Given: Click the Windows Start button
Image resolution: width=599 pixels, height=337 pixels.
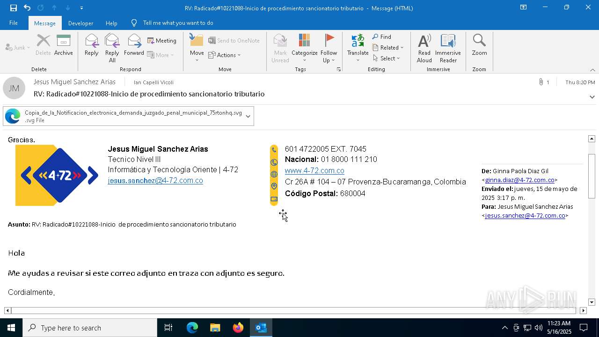Looking at the screenshot, I should pyautogui.click(x=11, y=328).
